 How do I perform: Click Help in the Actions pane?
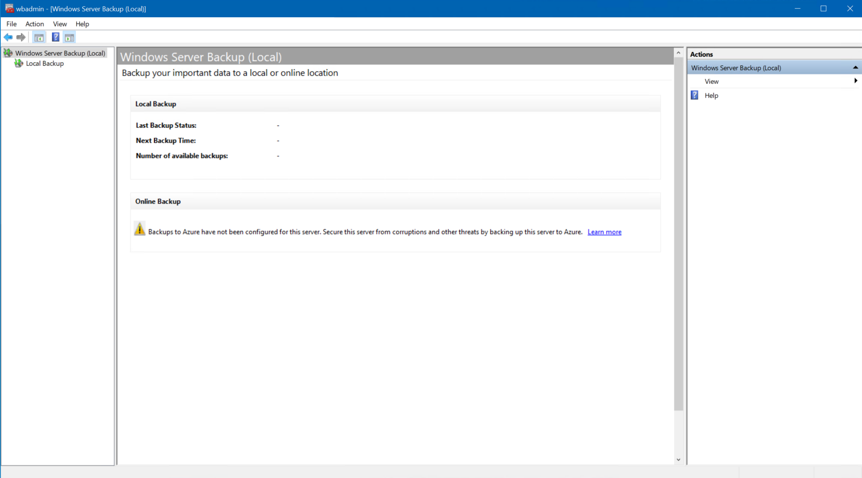pyautogui.click(x=711, y=96)
